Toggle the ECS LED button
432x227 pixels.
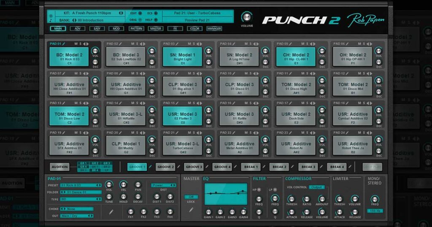pyautogui.click(x=156, y=13)
